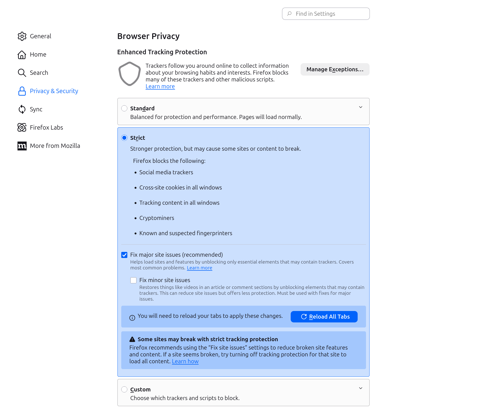Click the tracking protection shield icon
This screenshot has width=487, height=414.
pyautogui.click(x=130, y=74)
